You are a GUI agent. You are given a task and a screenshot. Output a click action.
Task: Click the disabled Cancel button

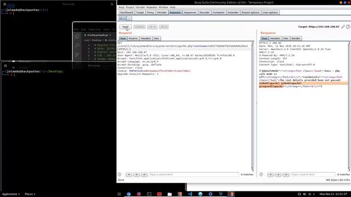point(139,27)
